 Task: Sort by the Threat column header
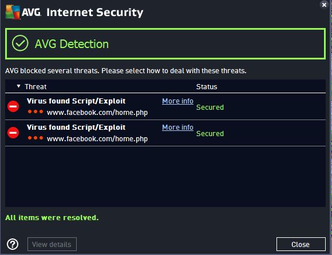click(35, 87)
